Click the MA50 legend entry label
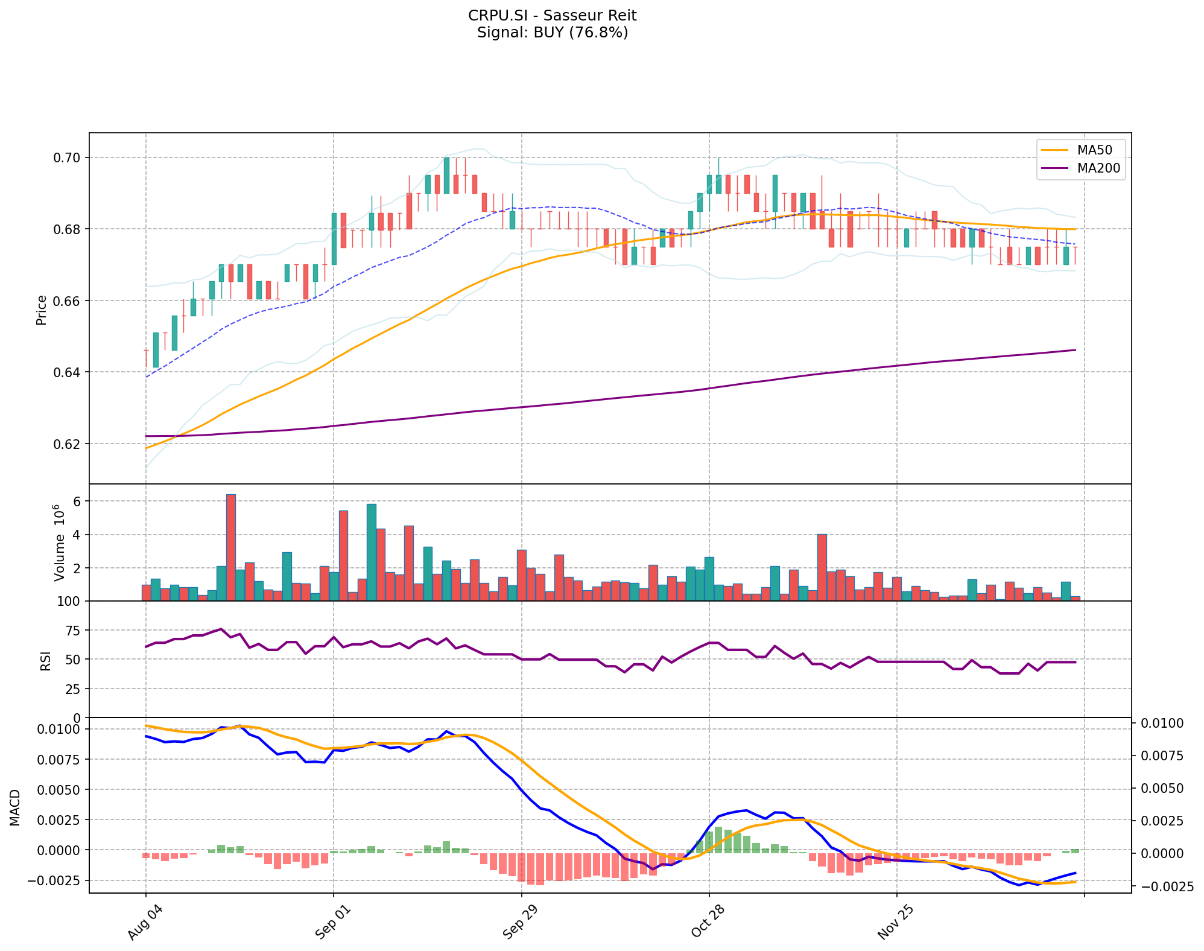Viewport: 1204px width, 951px height. point(1094,150)
